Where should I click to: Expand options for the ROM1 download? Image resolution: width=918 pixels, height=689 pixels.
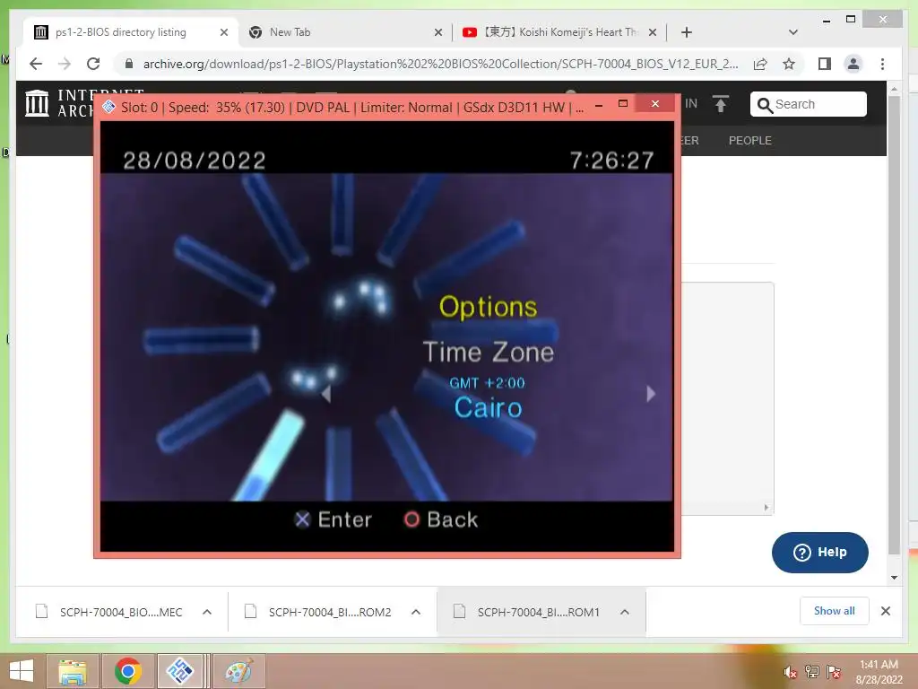coord(625,612)
